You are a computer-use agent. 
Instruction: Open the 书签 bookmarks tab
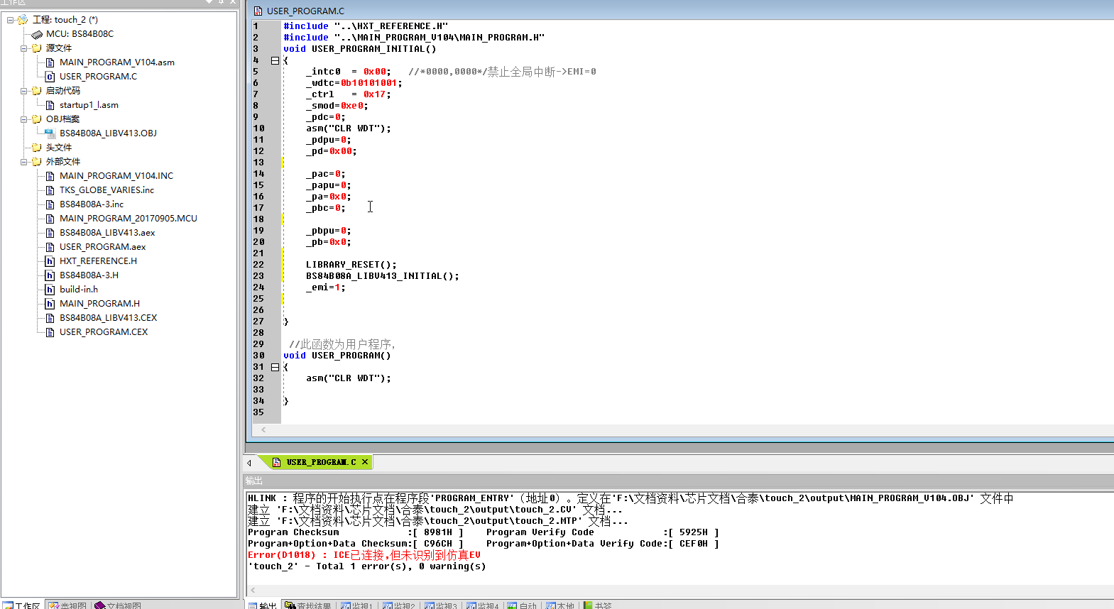coord(598,605)
